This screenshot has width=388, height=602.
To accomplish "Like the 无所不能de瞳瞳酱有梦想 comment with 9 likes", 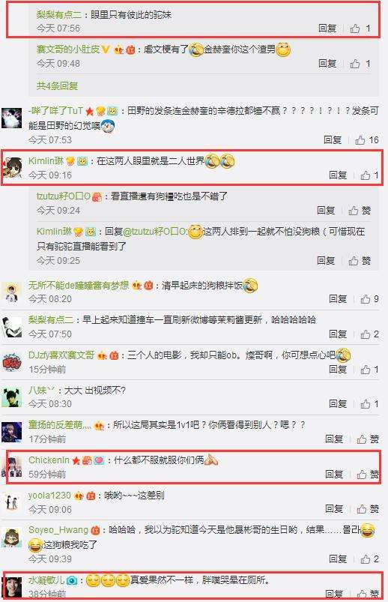I will coord(369,299).
